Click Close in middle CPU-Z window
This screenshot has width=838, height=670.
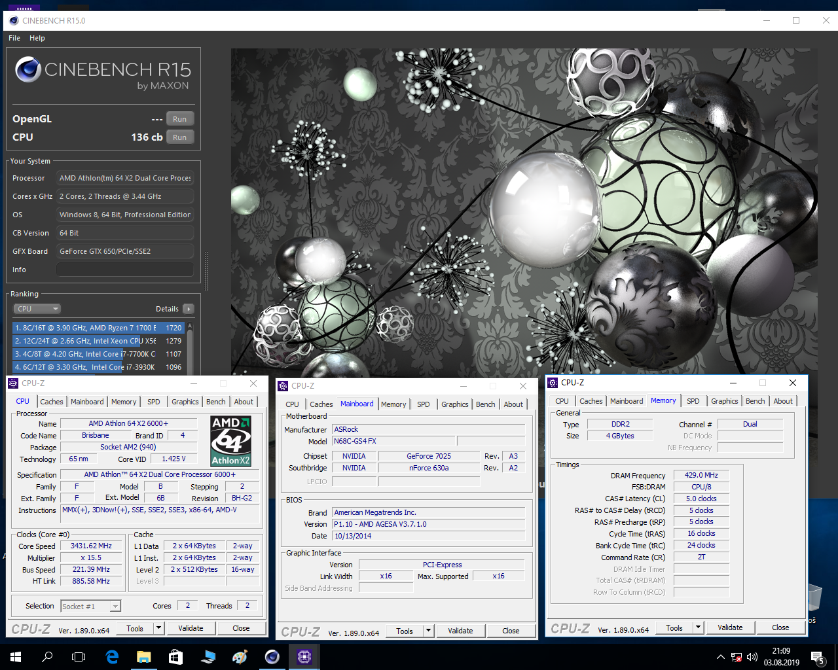tap(511, 631)
